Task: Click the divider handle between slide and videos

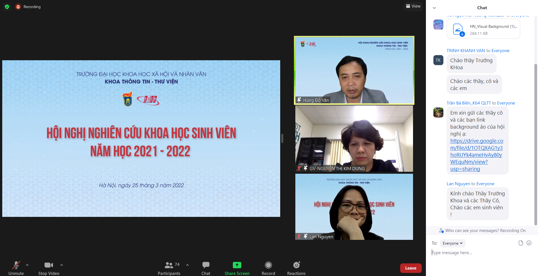Action: (x=282, y=138)
